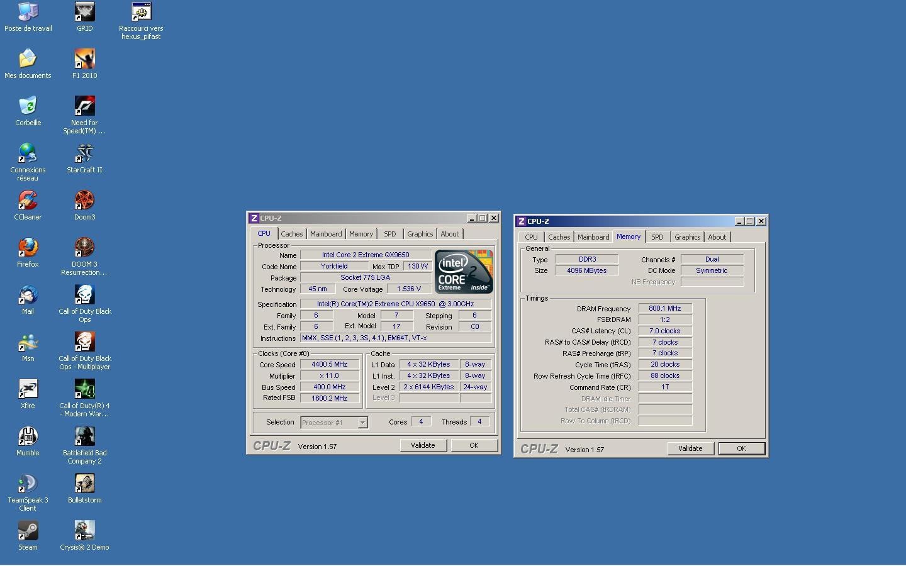The height and width of the screenshot is (566, 906).
Task: Click OK in the Memory CPU-Z window
Action: pyautogui.click(x=741, y=448)
